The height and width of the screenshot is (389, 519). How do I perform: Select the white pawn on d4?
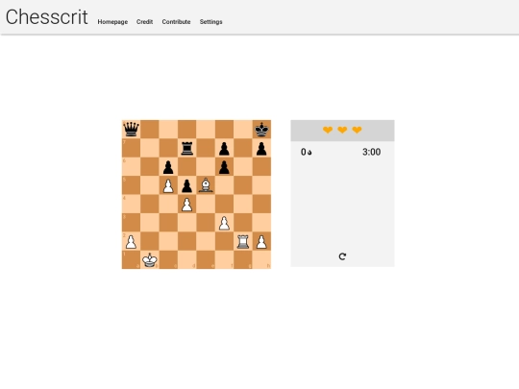(187, 204)
